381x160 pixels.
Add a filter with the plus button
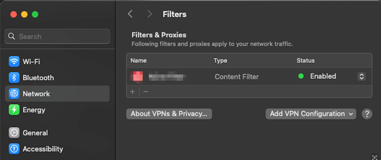132,92
